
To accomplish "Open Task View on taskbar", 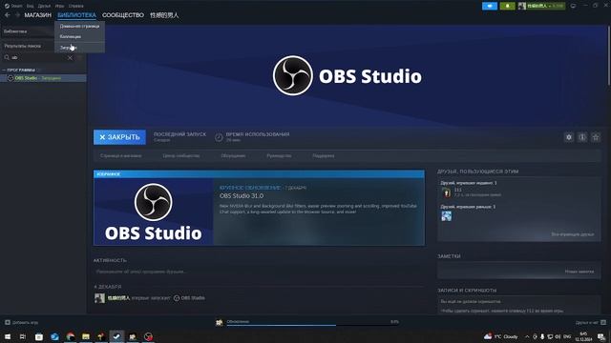I will [x=23, y=336].
